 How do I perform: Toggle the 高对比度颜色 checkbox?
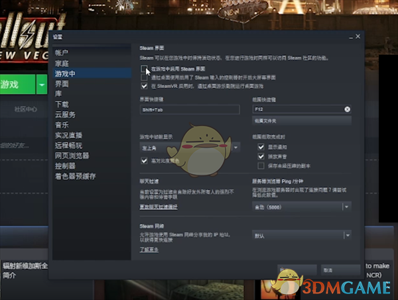144,161
